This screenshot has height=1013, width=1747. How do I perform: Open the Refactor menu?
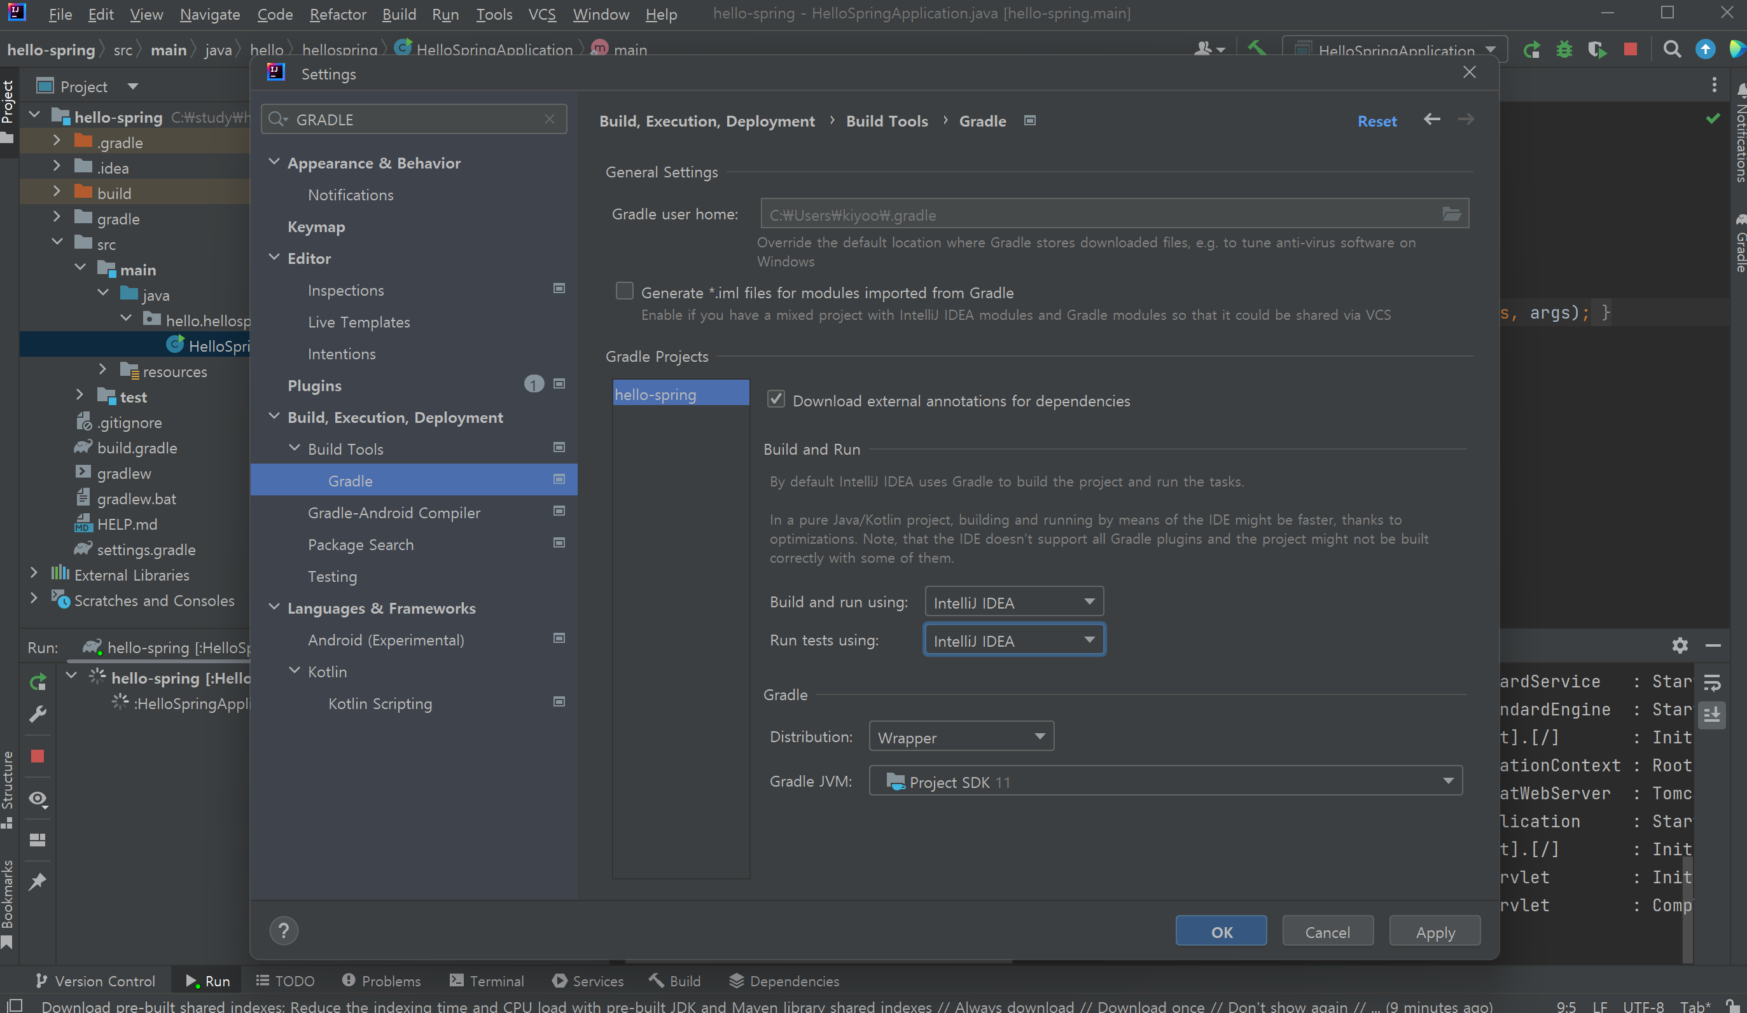[x=338, y=14]
